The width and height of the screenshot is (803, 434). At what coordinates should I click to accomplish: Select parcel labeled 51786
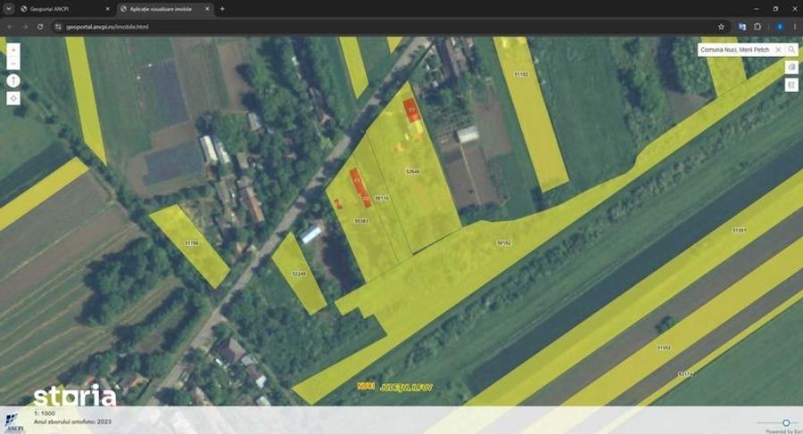[x=192, y=243]
